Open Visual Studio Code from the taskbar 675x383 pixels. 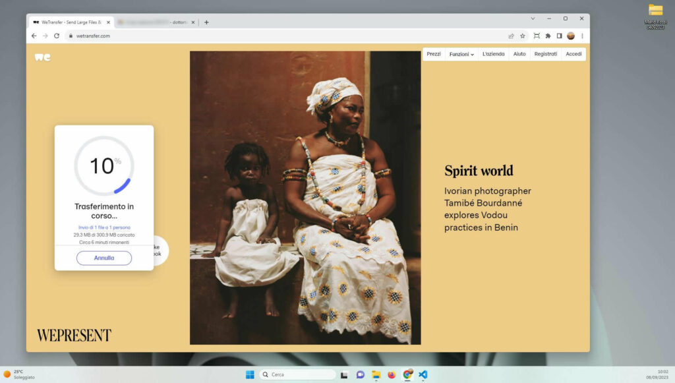tap(423, 375)
